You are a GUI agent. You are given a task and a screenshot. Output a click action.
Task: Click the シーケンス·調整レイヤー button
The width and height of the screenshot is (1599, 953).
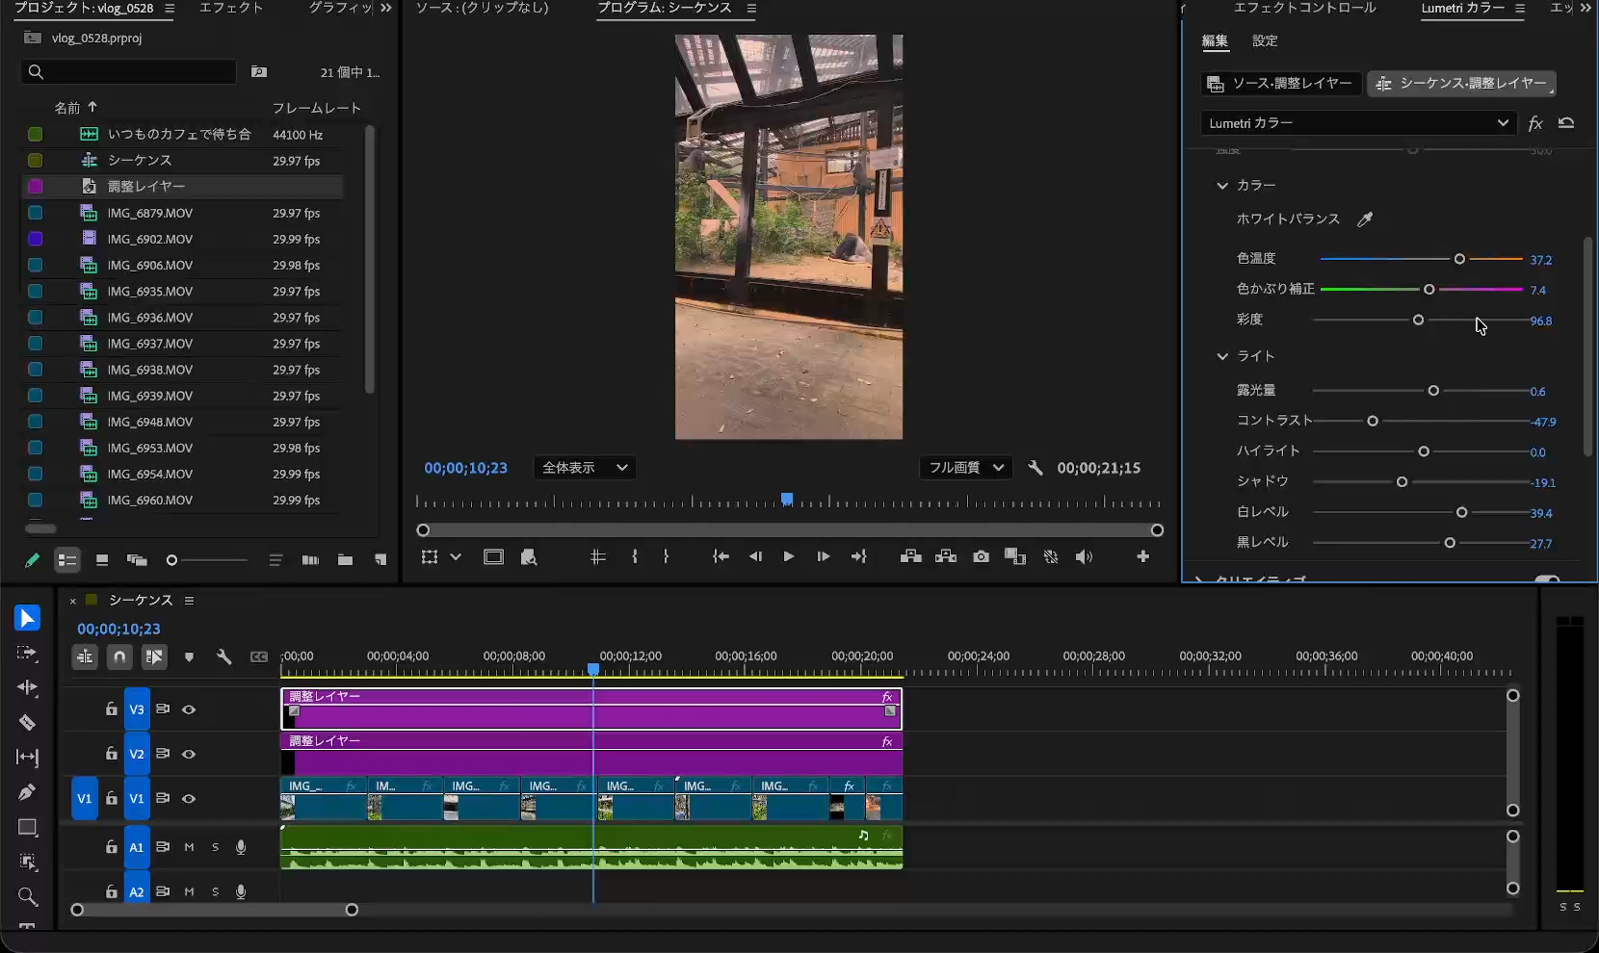point(1462,84)
